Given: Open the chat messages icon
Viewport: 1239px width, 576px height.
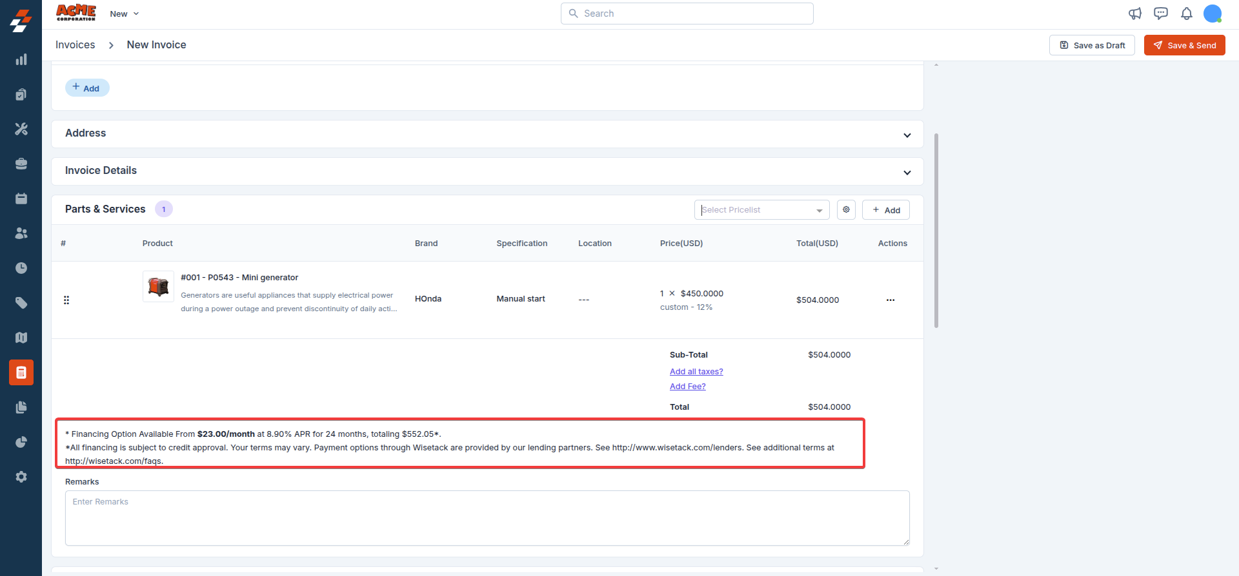Looking at the screenshot, I should pyautogui.click(x=1161, y=14).
